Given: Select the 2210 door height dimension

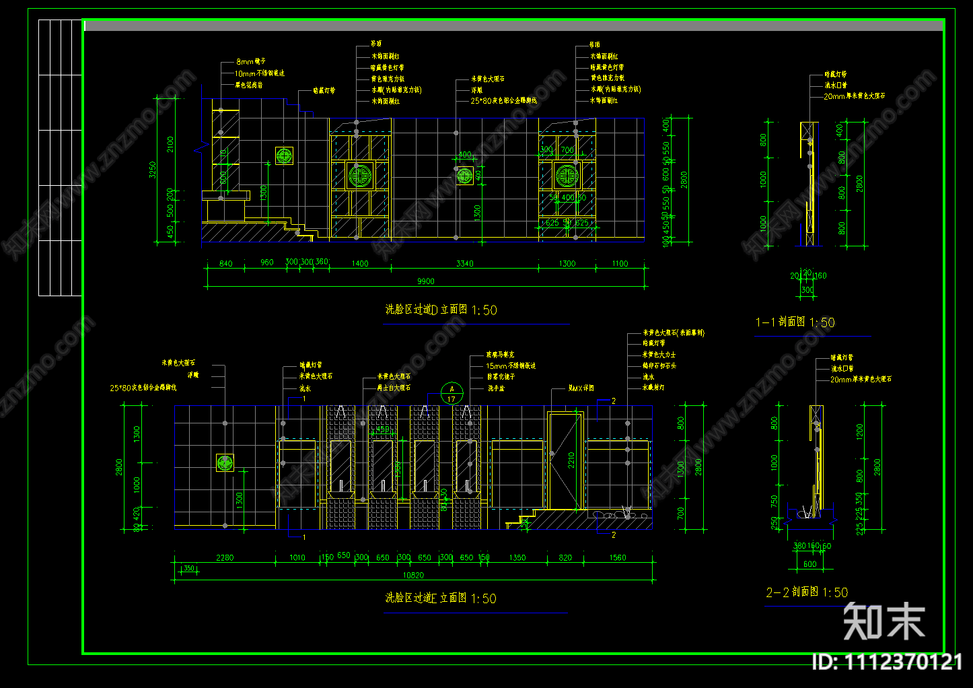Looking at the screenshot, I should pyautogui.click(x=571, y=460).
